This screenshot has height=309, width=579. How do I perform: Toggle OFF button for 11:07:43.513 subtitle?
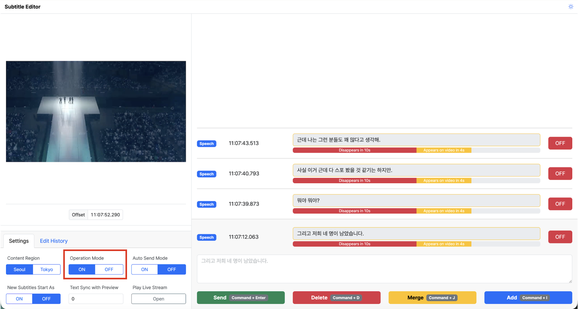[560, 143]
